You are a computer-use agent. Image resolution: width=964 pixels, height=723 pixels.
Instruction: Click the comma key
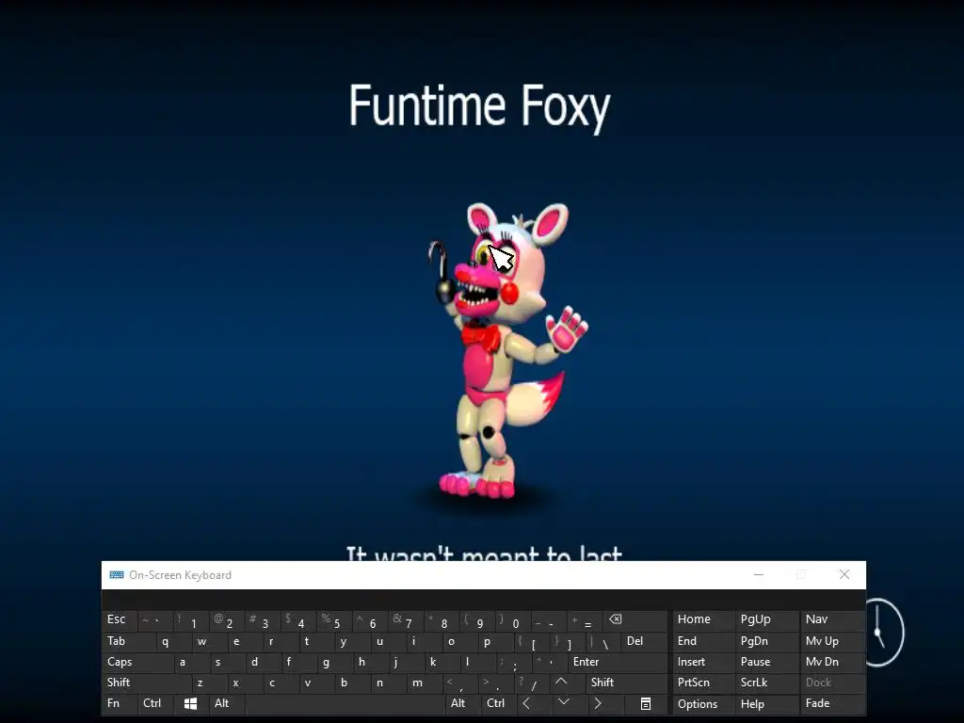click(459, 682)
